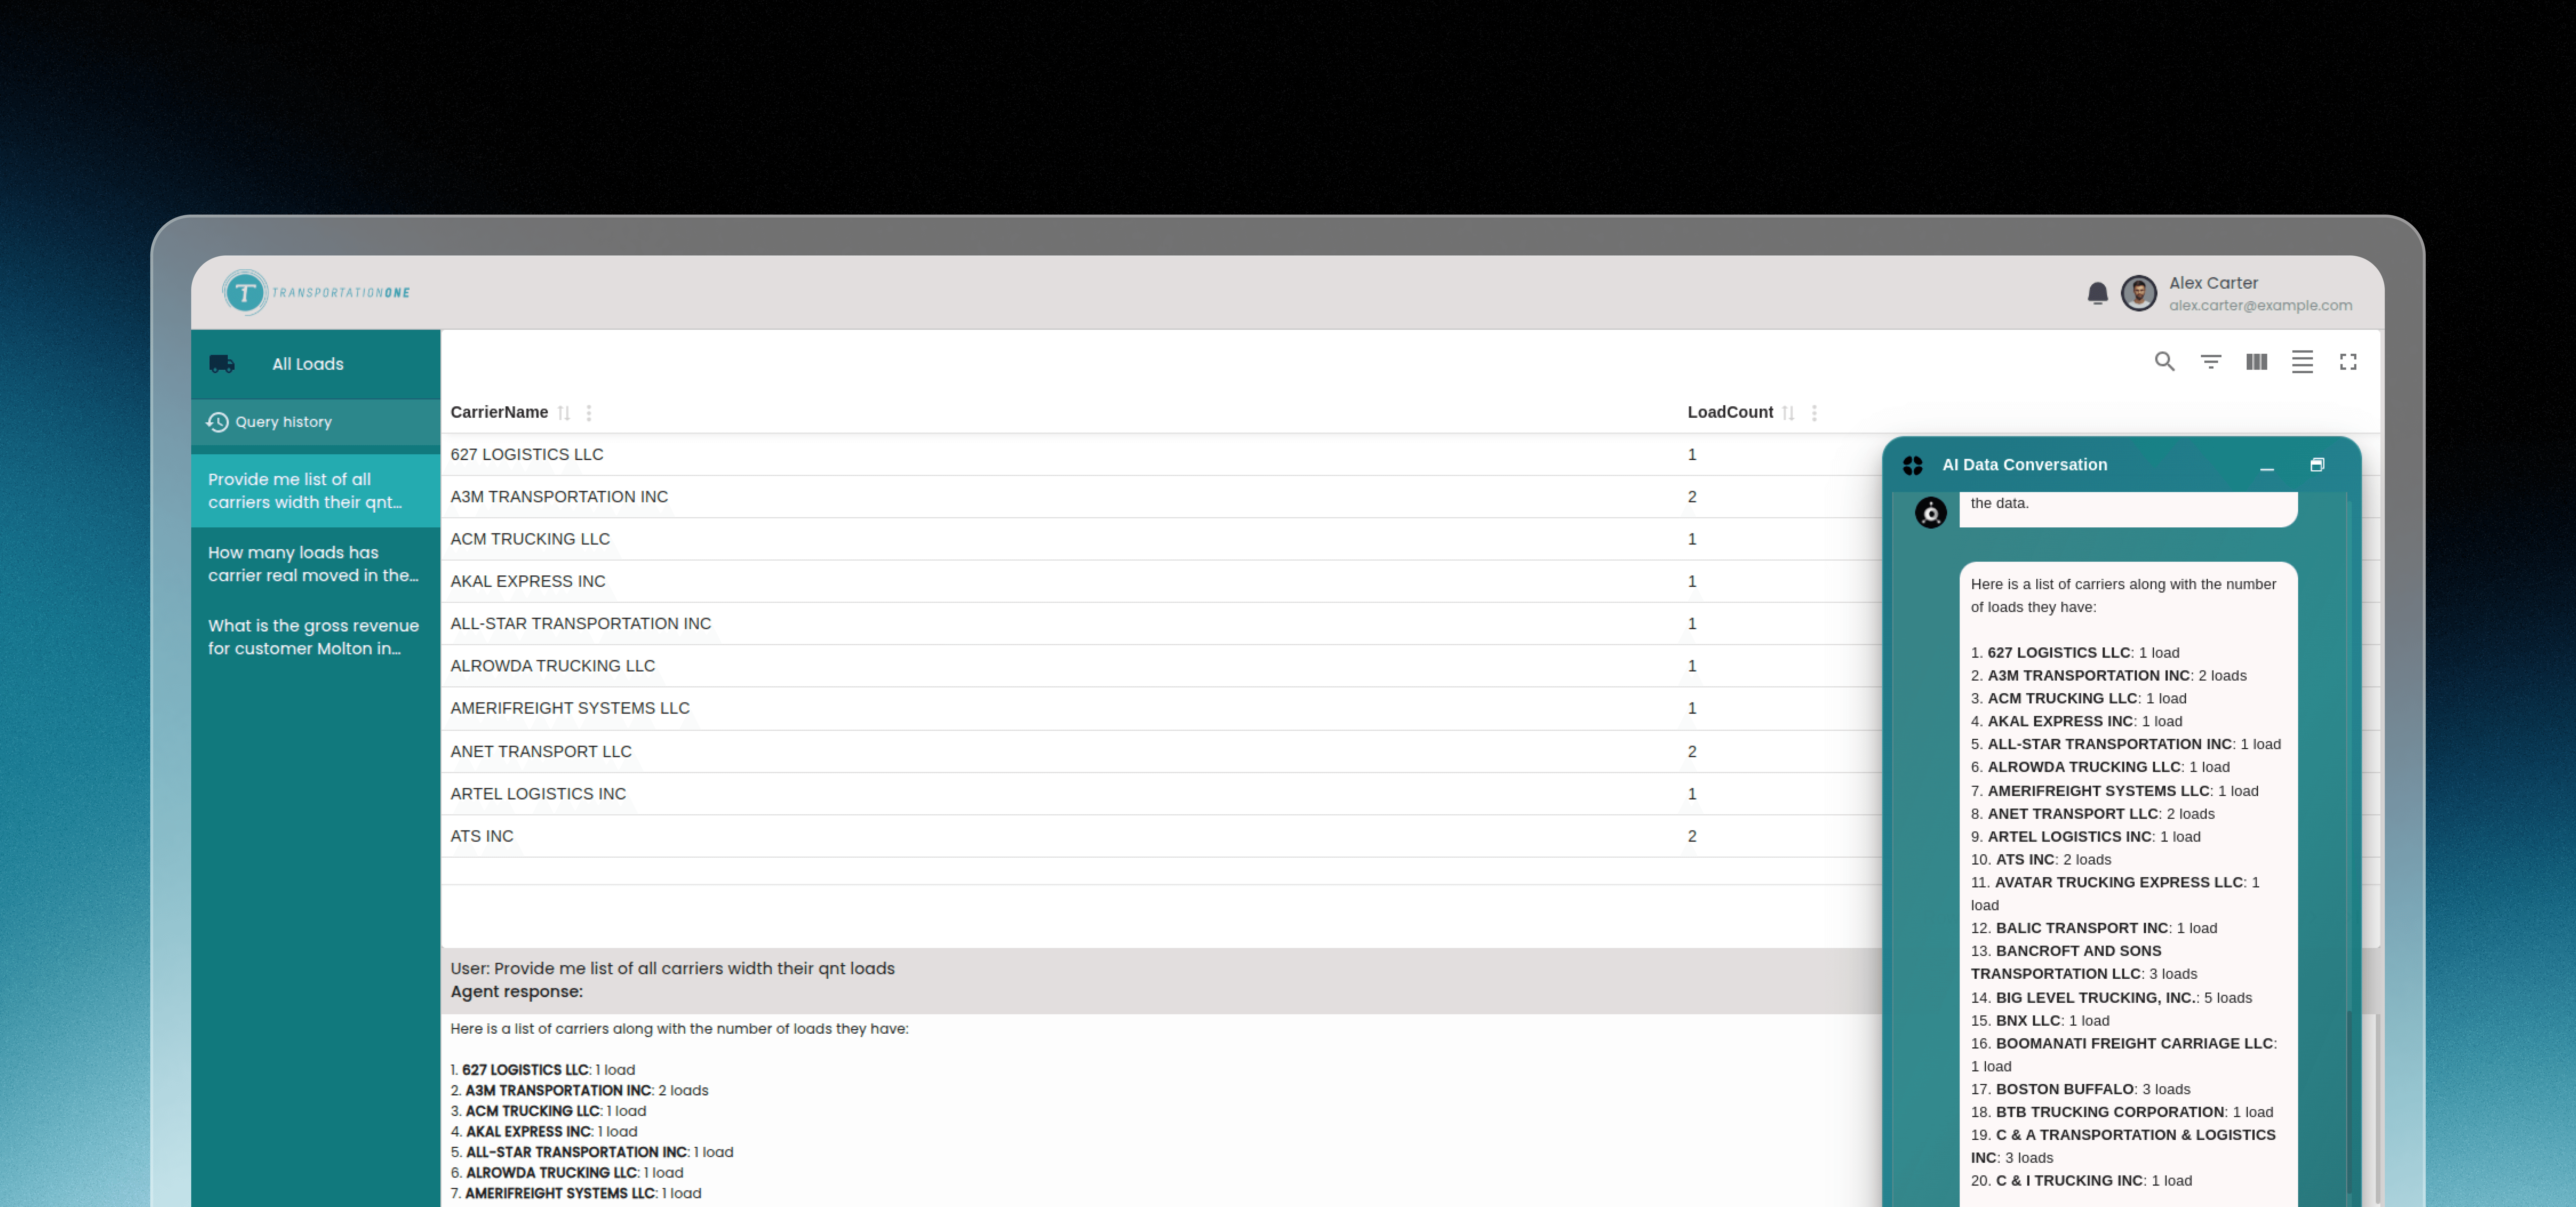Screen dimensions: 2576x1207
Task: Select Query history section
Action: click(x=283, y=422)
